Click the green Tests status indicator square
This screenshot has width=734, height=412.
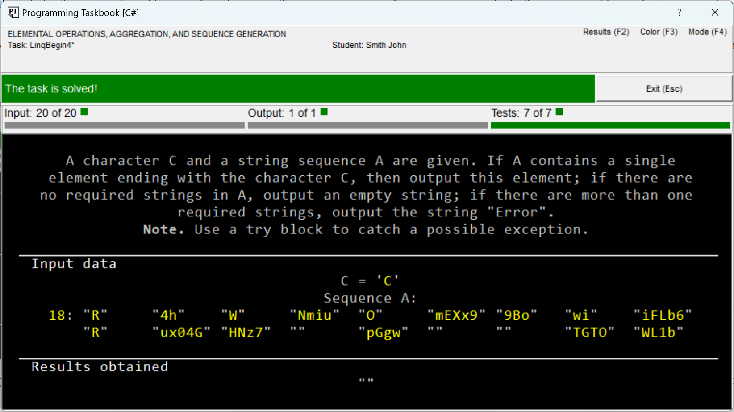[x=559, y=112]
